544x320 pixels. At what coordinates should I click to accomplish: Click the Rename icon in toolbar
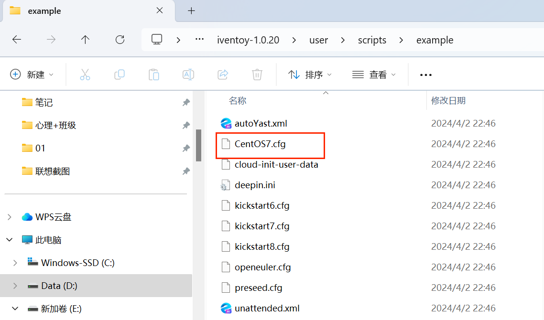(x=188, y=75)
